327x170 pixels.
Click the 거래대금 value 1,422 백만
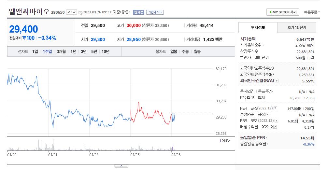(213, 39)
